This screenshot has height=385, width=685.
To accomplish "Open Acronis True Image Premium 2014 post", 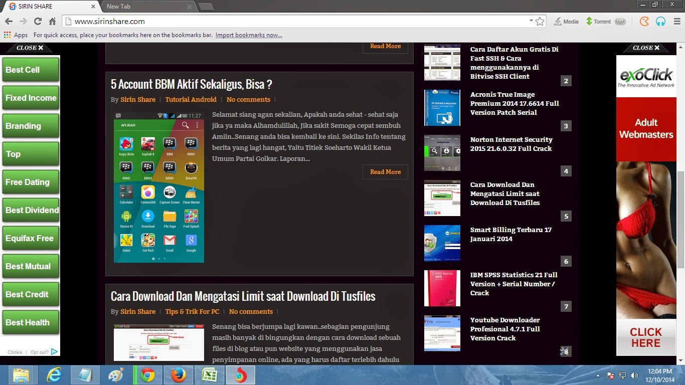I will pyautogui.click(x=515, y=103).
